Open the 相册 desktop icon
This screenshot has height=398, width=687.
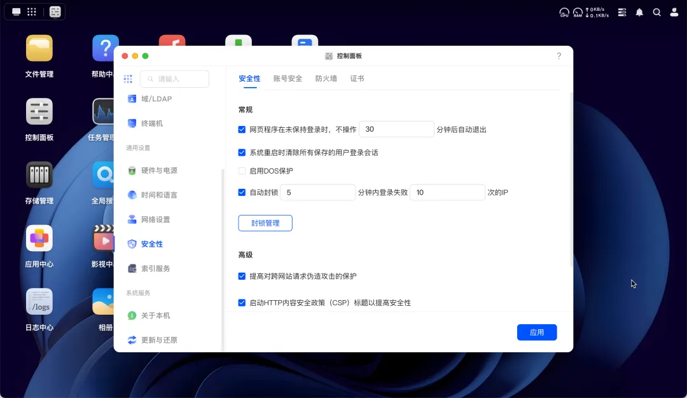click(x=103, y=301)
